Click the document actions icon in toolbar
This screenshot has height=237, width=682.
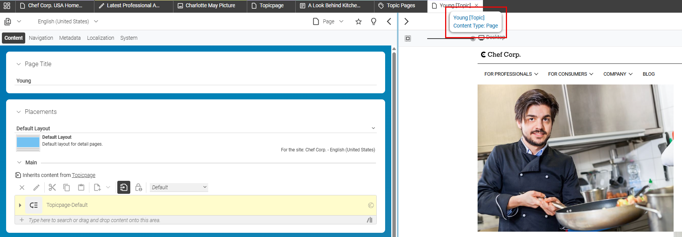tap(8, 21)
